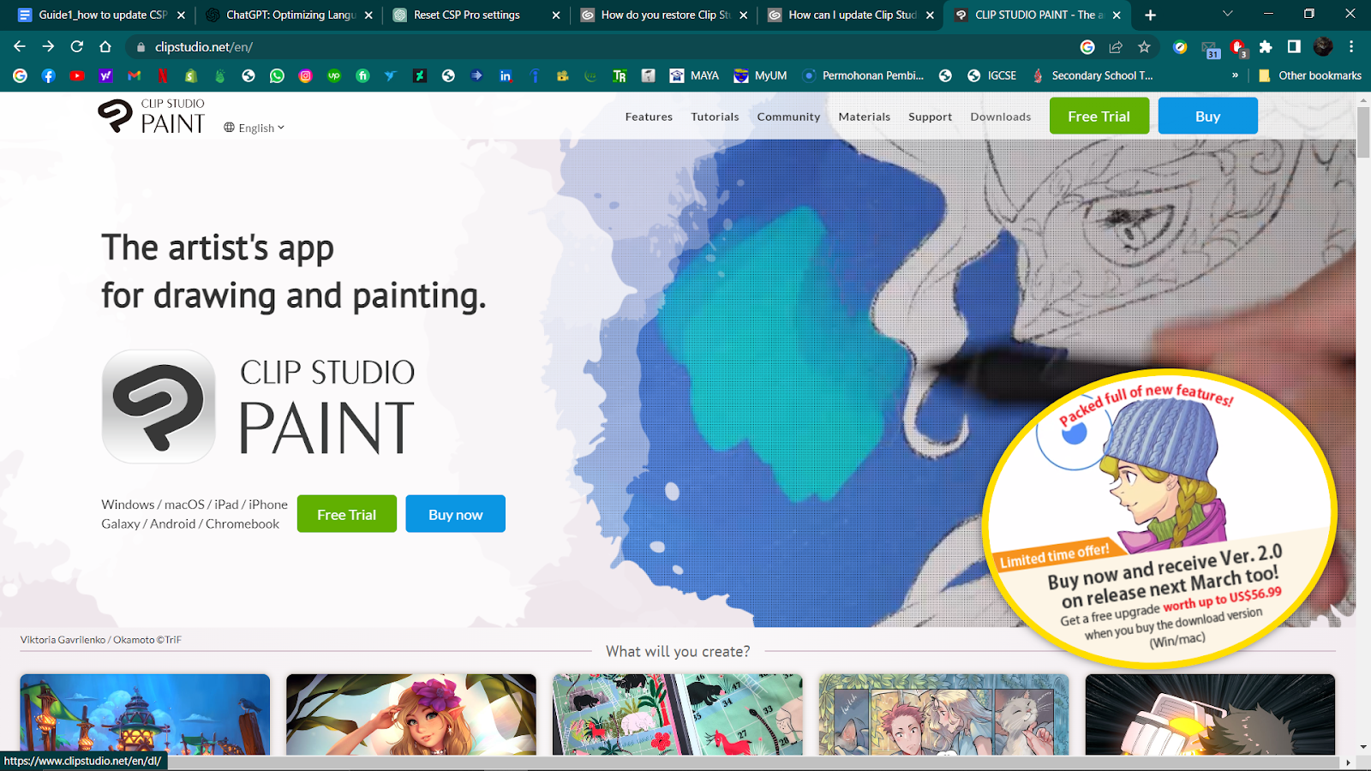Open the Gmail bookmark
This screenshot has height=771, width=1371.
tap(134, 75)
